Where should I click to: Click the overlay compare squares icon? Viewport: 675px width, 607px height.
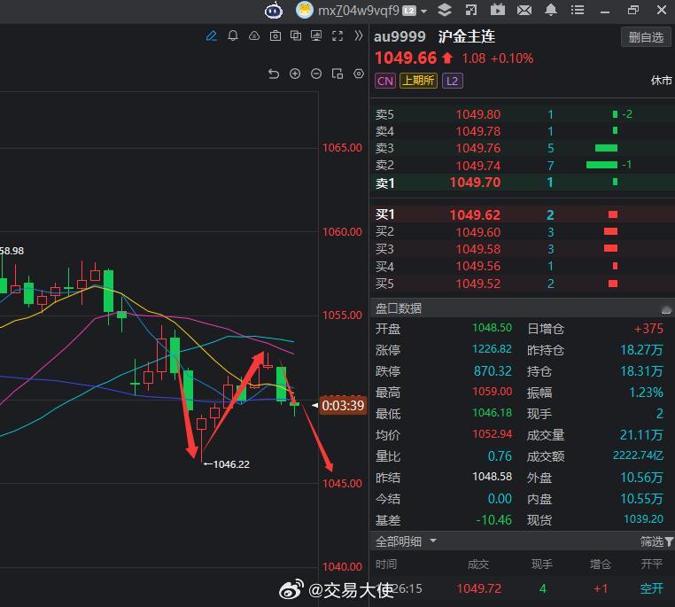(296, 35)
